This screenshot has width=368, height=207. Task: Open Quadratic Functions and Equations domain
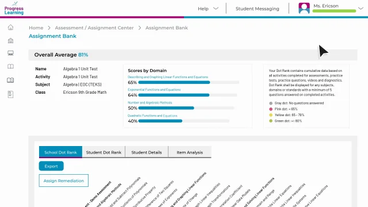click(152, 116)
